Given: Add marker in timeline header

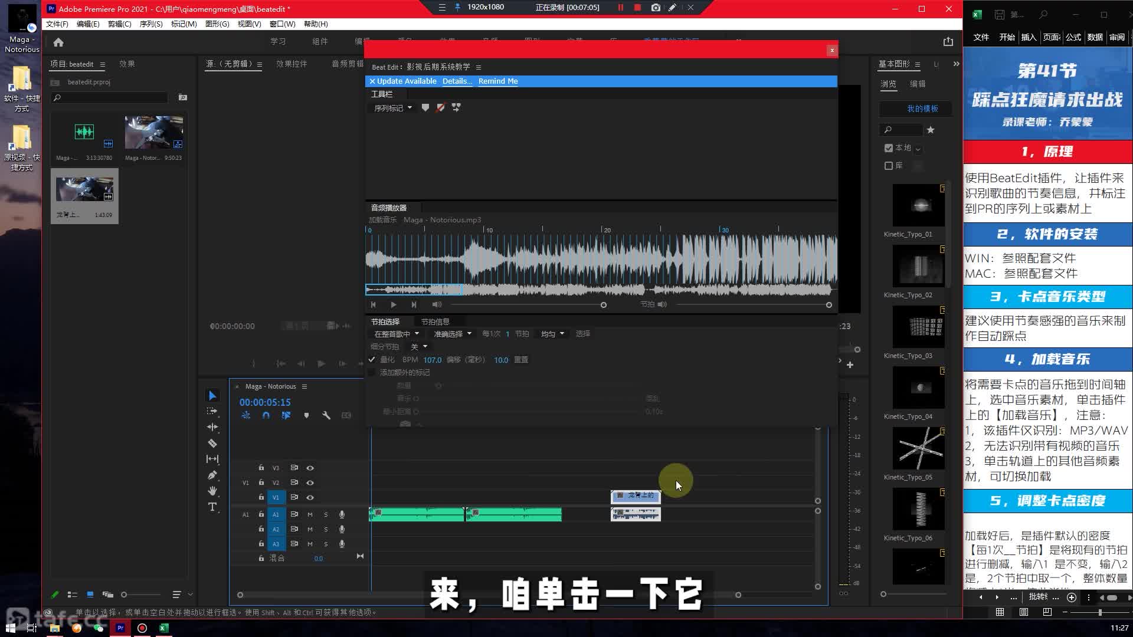Looking at the screenshot, I should pyautogui.click(x=306, y=415).
